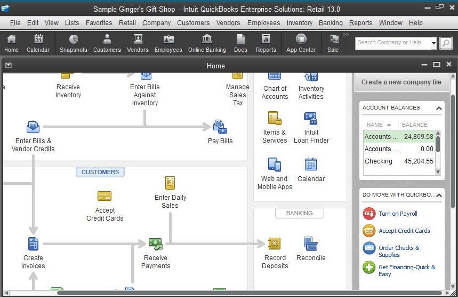Launch Online Banking from icon bar
This screenshot has height=297, width=458.
[207, 43]
